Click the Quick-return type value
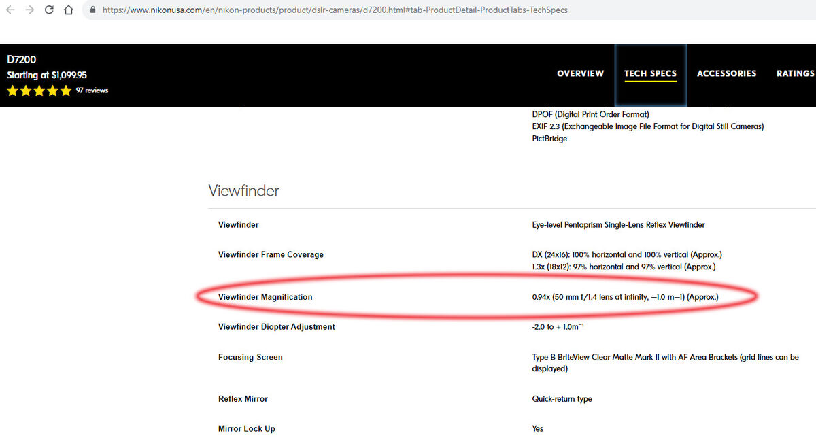Image resolution: width=816 pixels, height=446 pixels. (562, 399)
